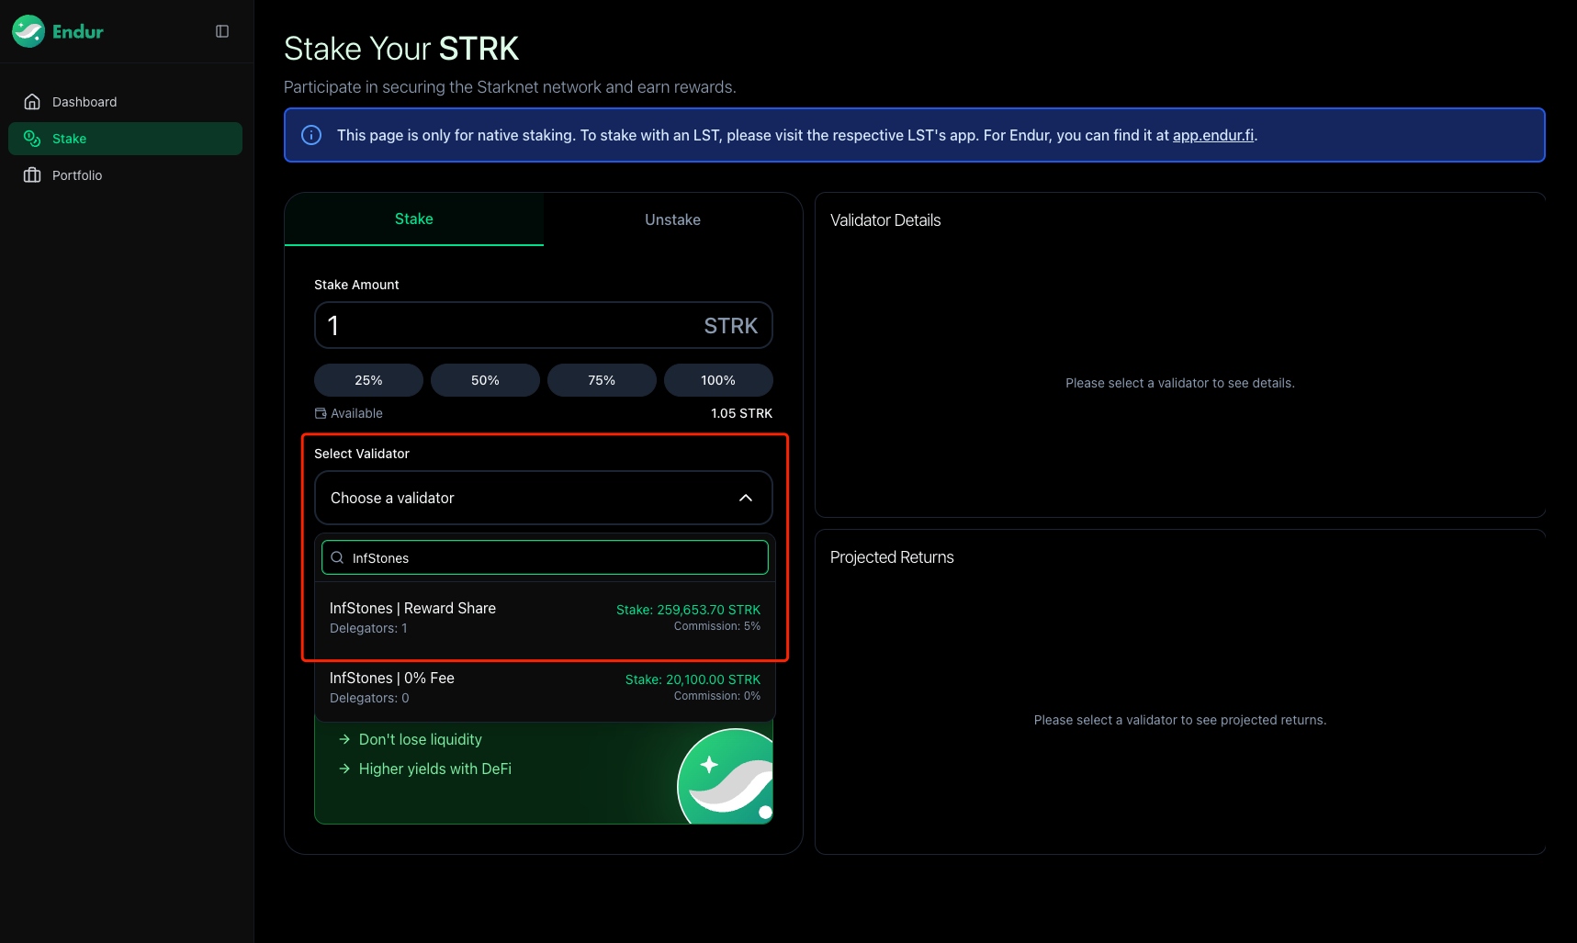Click the Delegators: 0 text
Viewport: 1577px width, 943px height.
(369, 698)
